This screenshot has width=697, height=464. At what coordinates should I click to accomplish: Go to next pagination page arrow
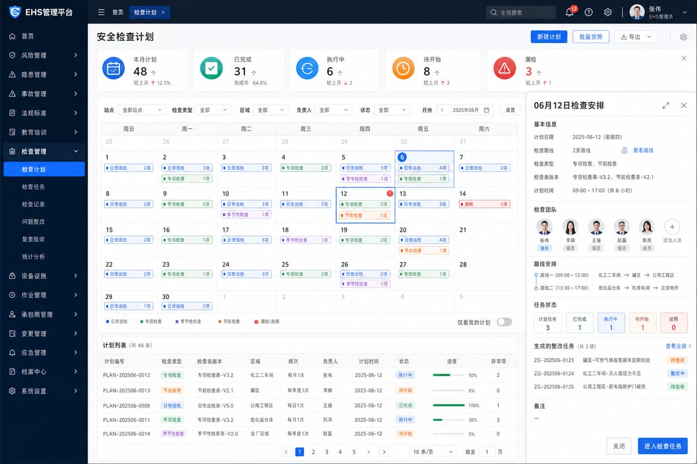pyautogui.click(x=384, y=452)
